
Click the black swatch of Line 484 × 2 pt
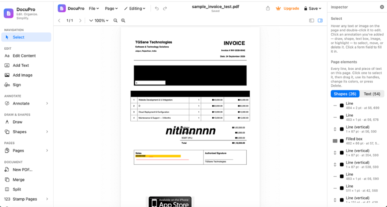342,106
